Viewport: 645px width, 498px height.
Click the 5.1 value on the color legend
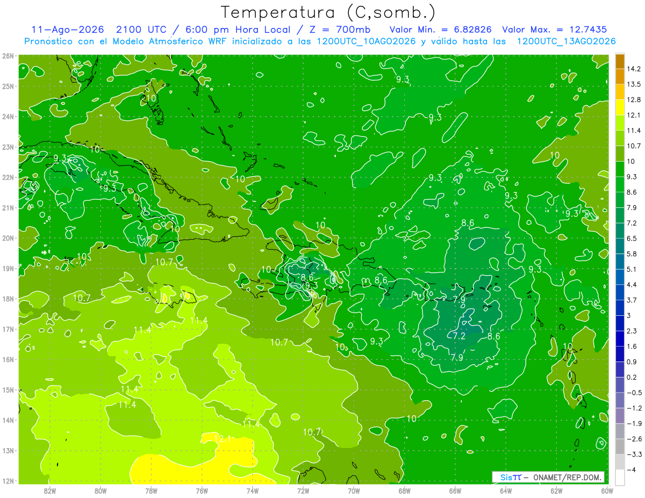coord(631,269)
